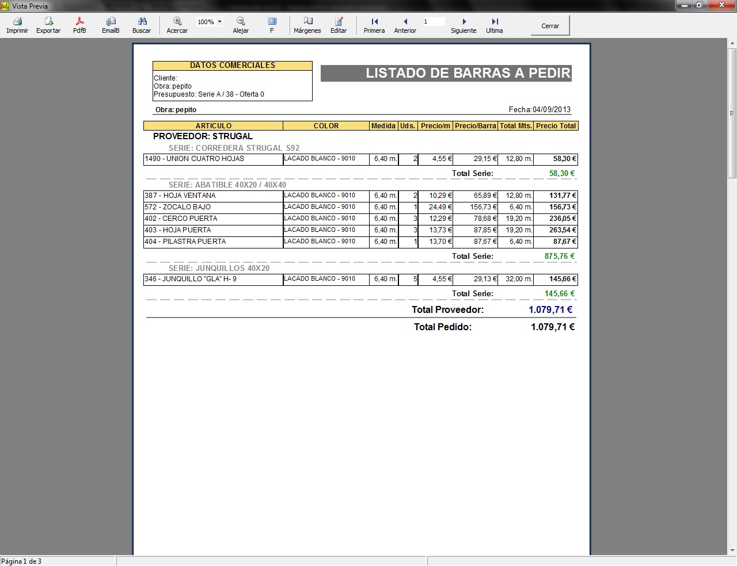The width and height of the screenshot is (737, 566).
Task: Click 'Presupuesto: Serie A / 38 - Oferta 0'
Action: (209, 94)
